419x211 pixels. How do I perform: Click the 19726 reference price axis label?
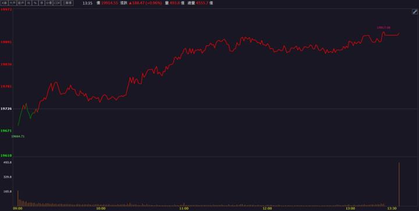click(6, 109)
